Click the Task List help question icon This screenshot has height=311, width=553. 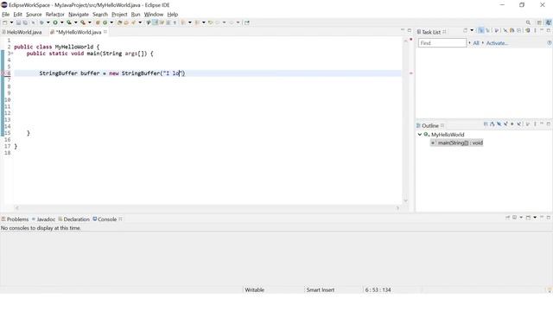pos(550,43)
